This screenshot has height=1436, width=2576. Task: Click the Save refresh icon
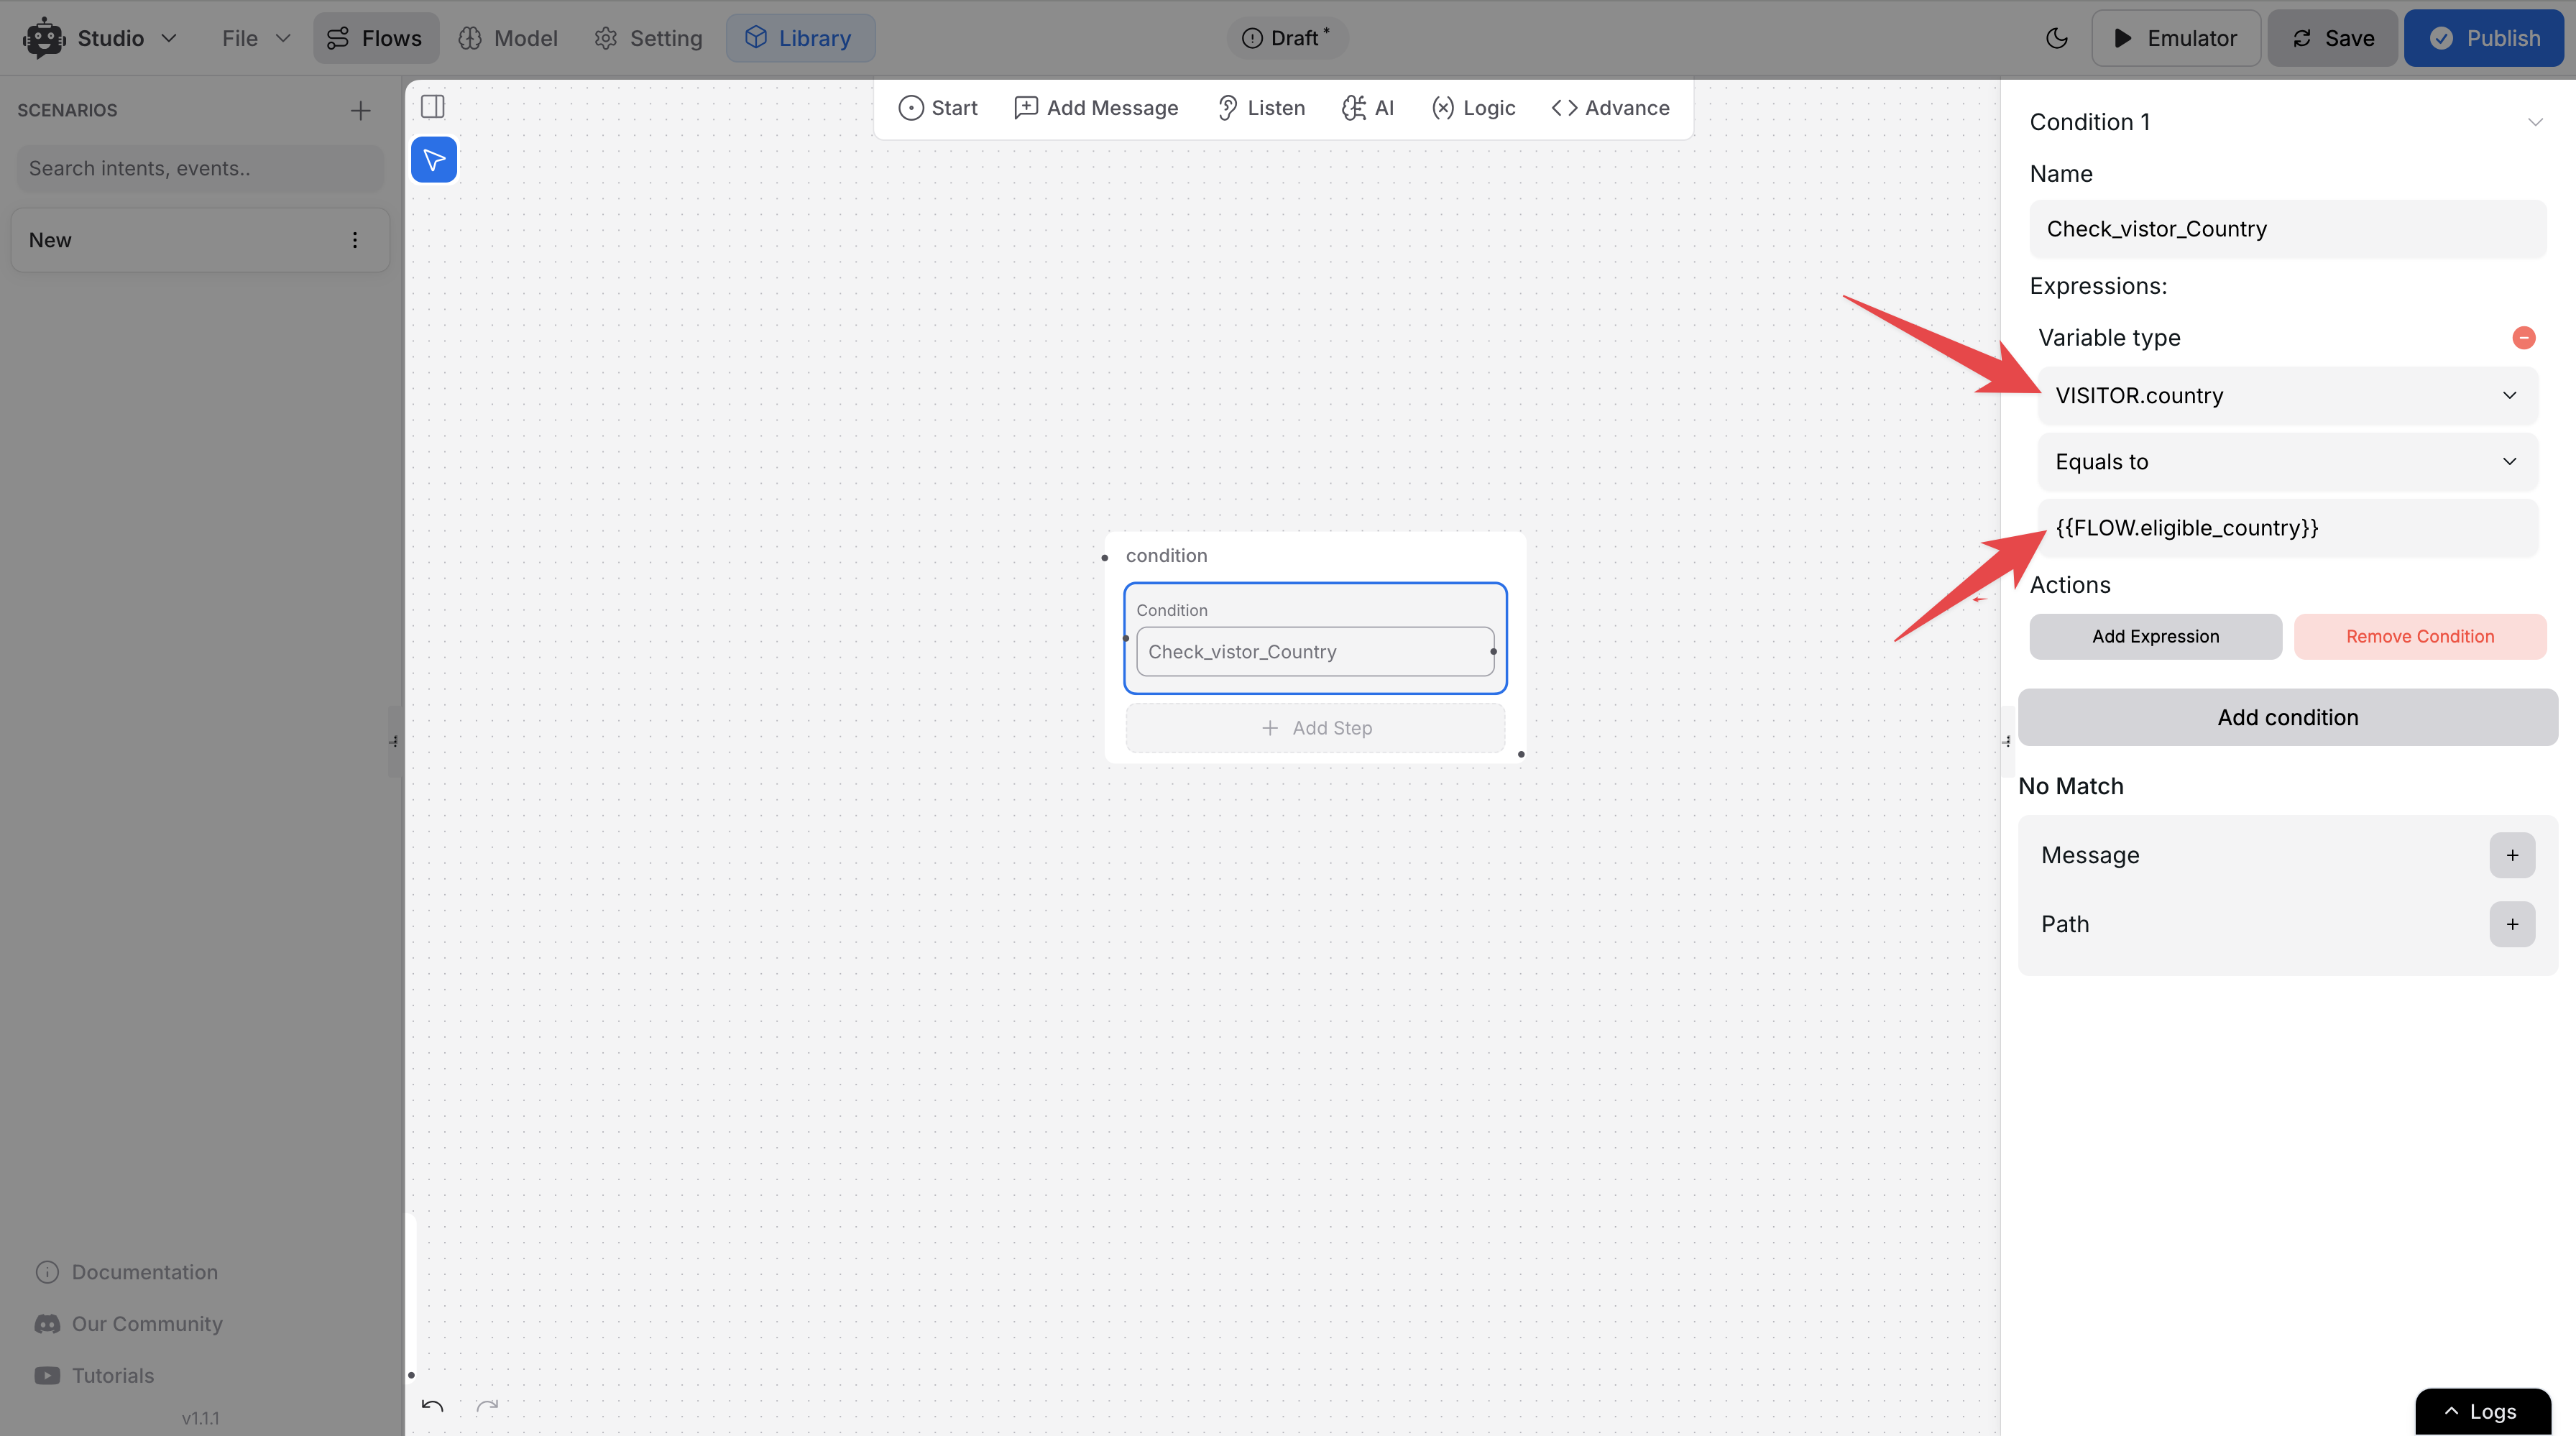2302,38
